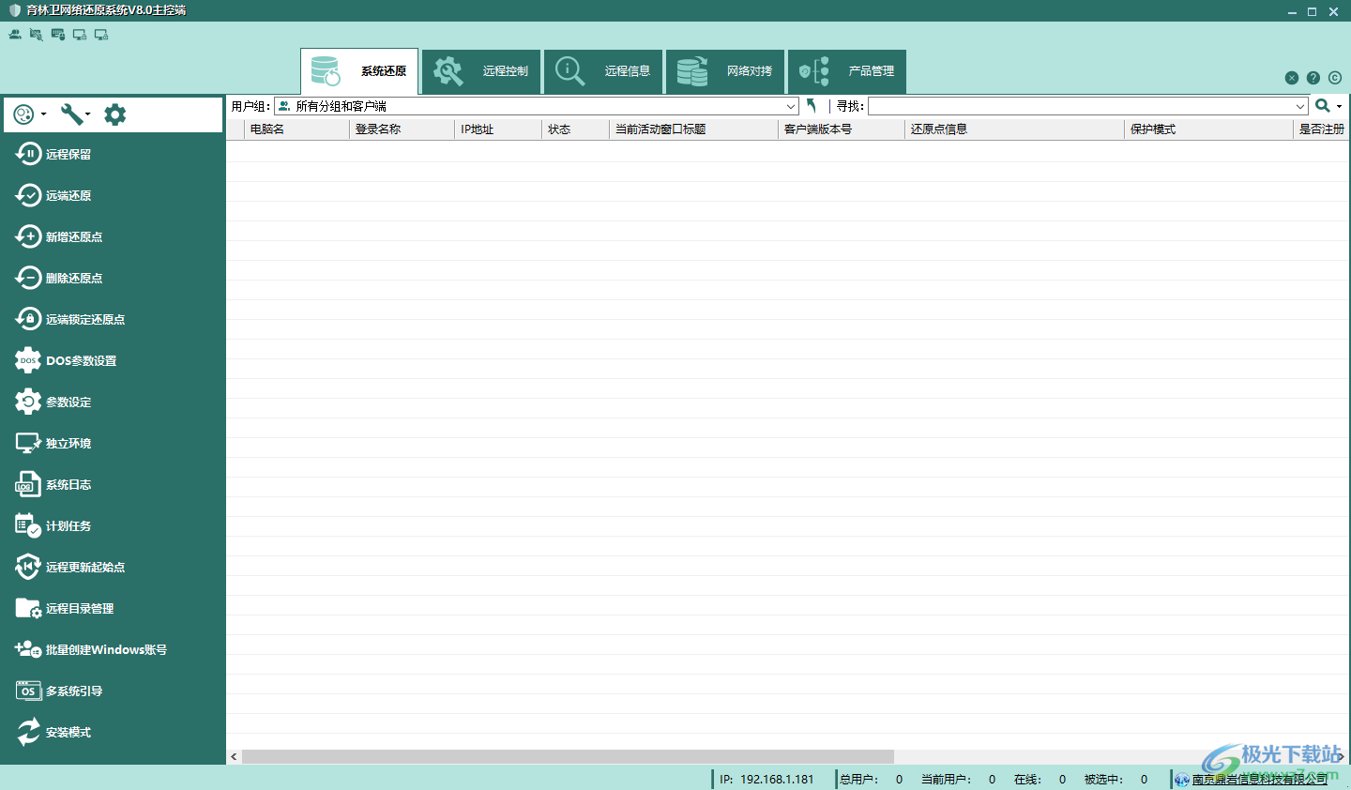Switch to the 网络对拷 tab
Viewport: 1351px width, 790px height.
tap(726, 71)
